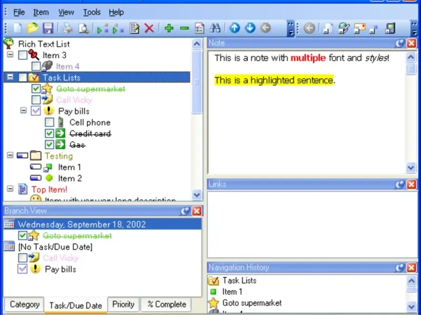Select Wednesday, September 18, 2002 in Branch View
This screenshot has width=421, height=315.
coord(102,224)
